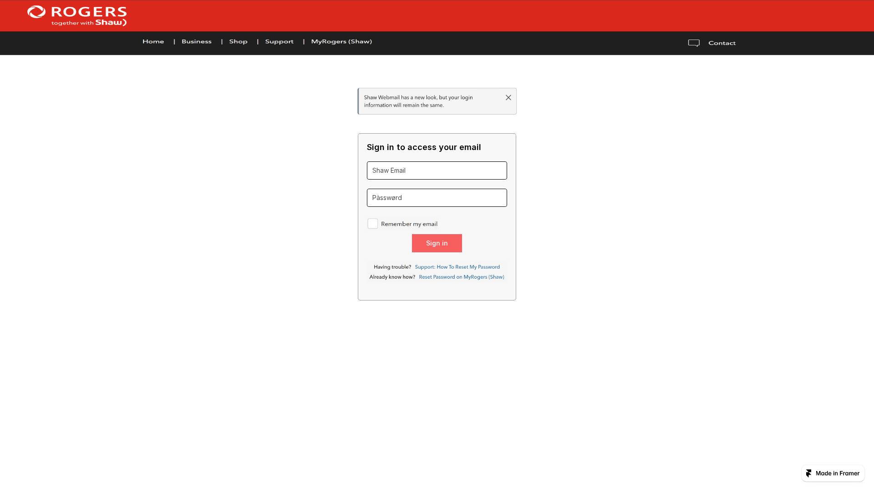
Task: Open MyRogers (Shaw) from the navigation
Action: [x=341, y=41]
